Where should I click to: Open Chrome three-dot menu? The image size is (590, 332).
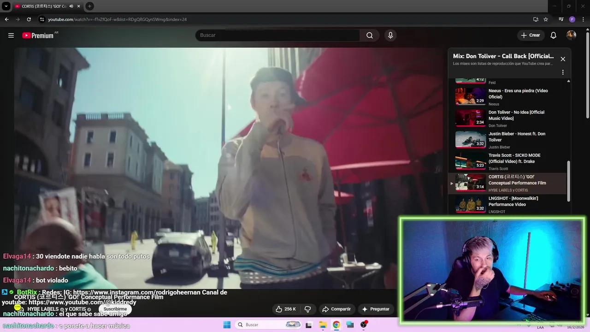(583, 19)
